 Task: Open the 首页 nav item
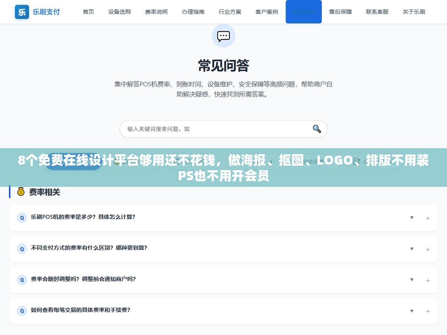(x=88, y=12)
